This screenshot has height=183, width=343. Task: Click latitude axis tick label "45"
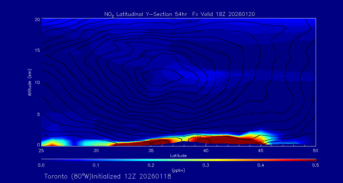pyautogui.click(x=260, y=151)
